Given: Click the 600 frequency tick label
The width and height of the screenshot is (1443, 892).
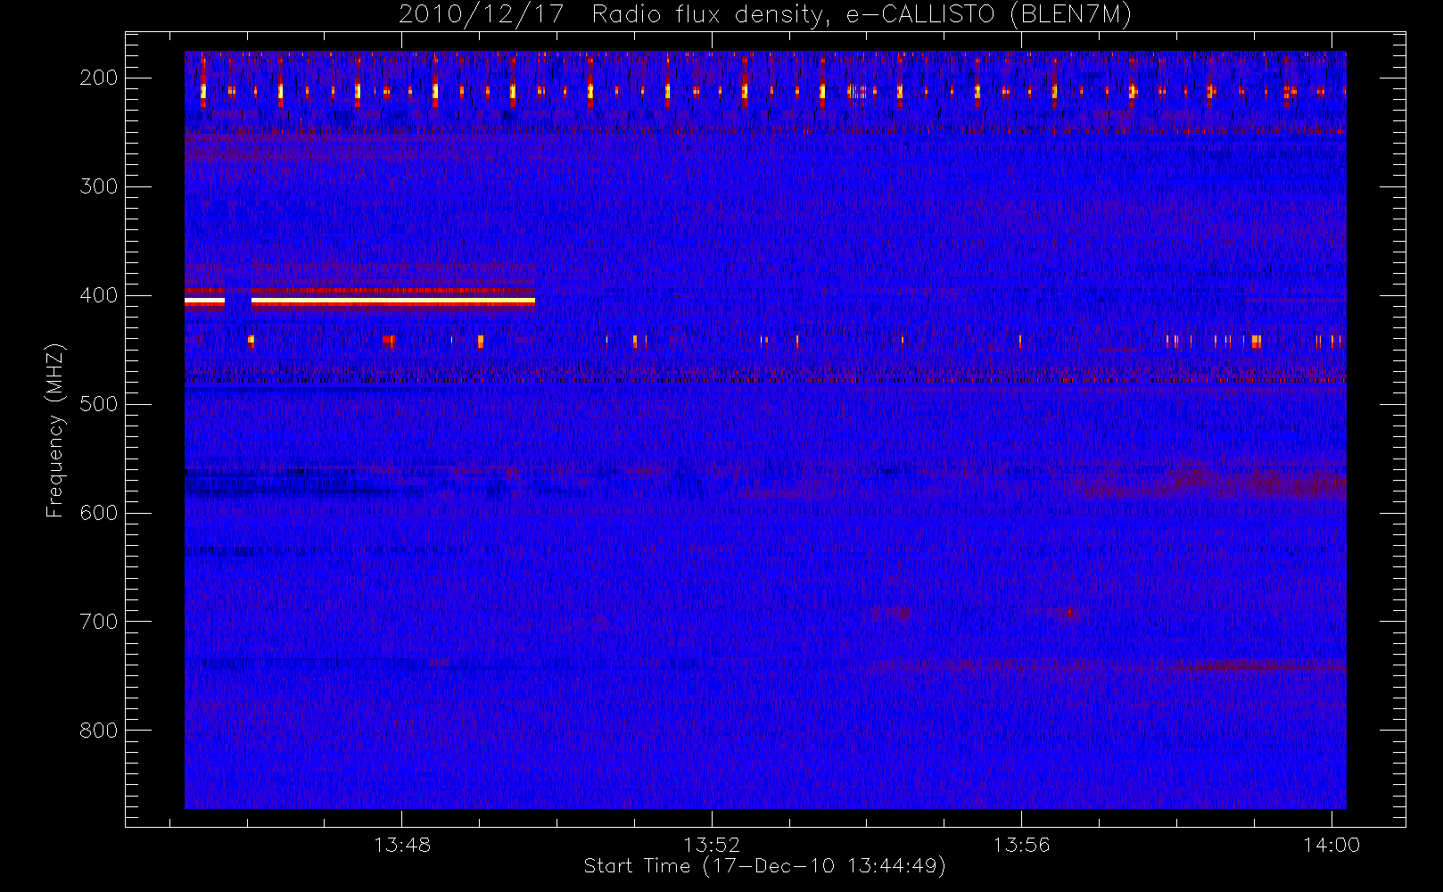Looking at the screenshot, I should 99,513.
